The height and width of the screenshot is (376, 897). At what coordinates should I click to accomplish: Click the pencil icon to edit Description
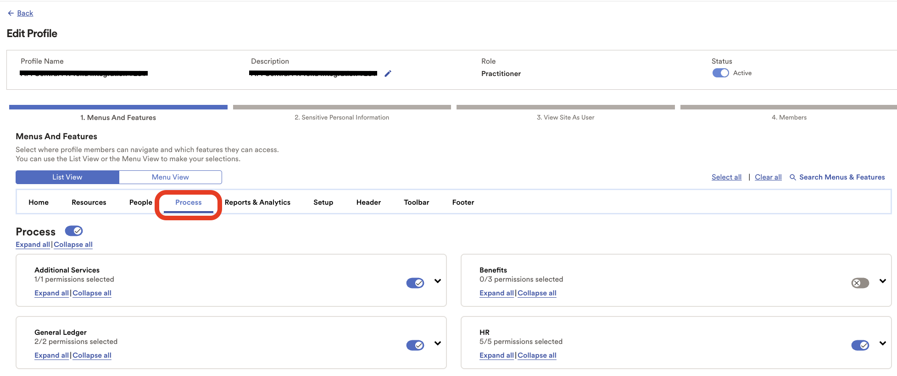point(388,74)
